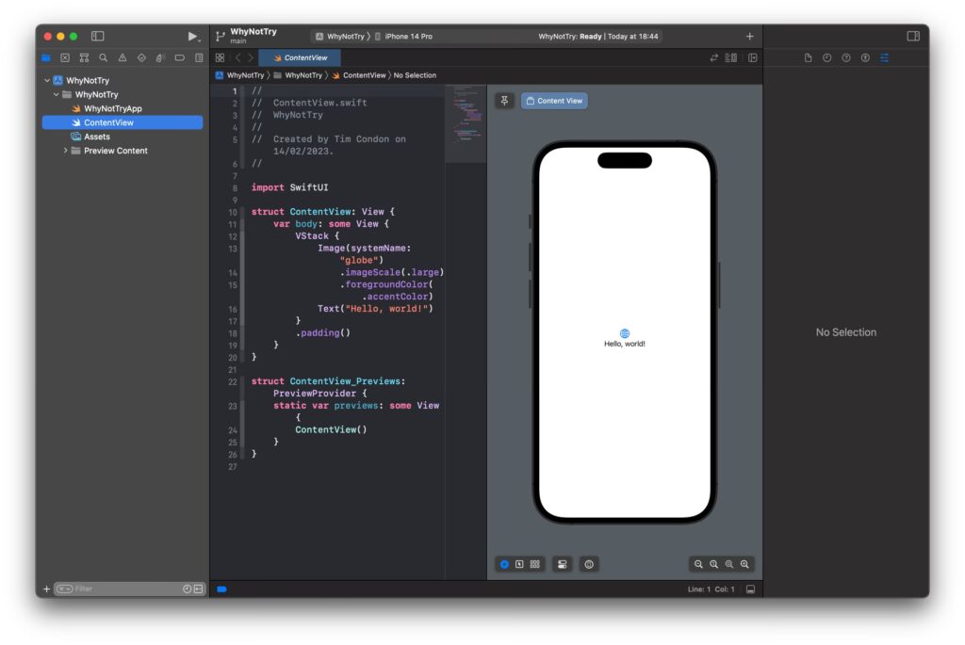Select the ContentView editor tab

[x=305, y=57]
